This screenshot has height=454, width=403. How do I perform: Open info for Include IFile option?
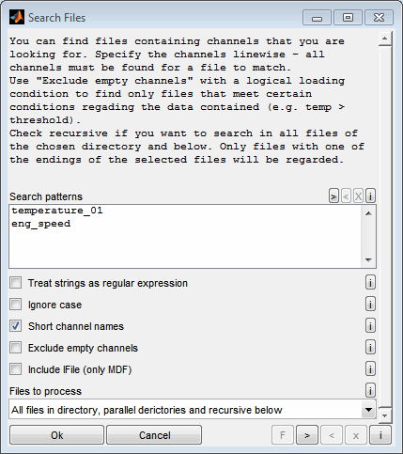tap(370, 369)
